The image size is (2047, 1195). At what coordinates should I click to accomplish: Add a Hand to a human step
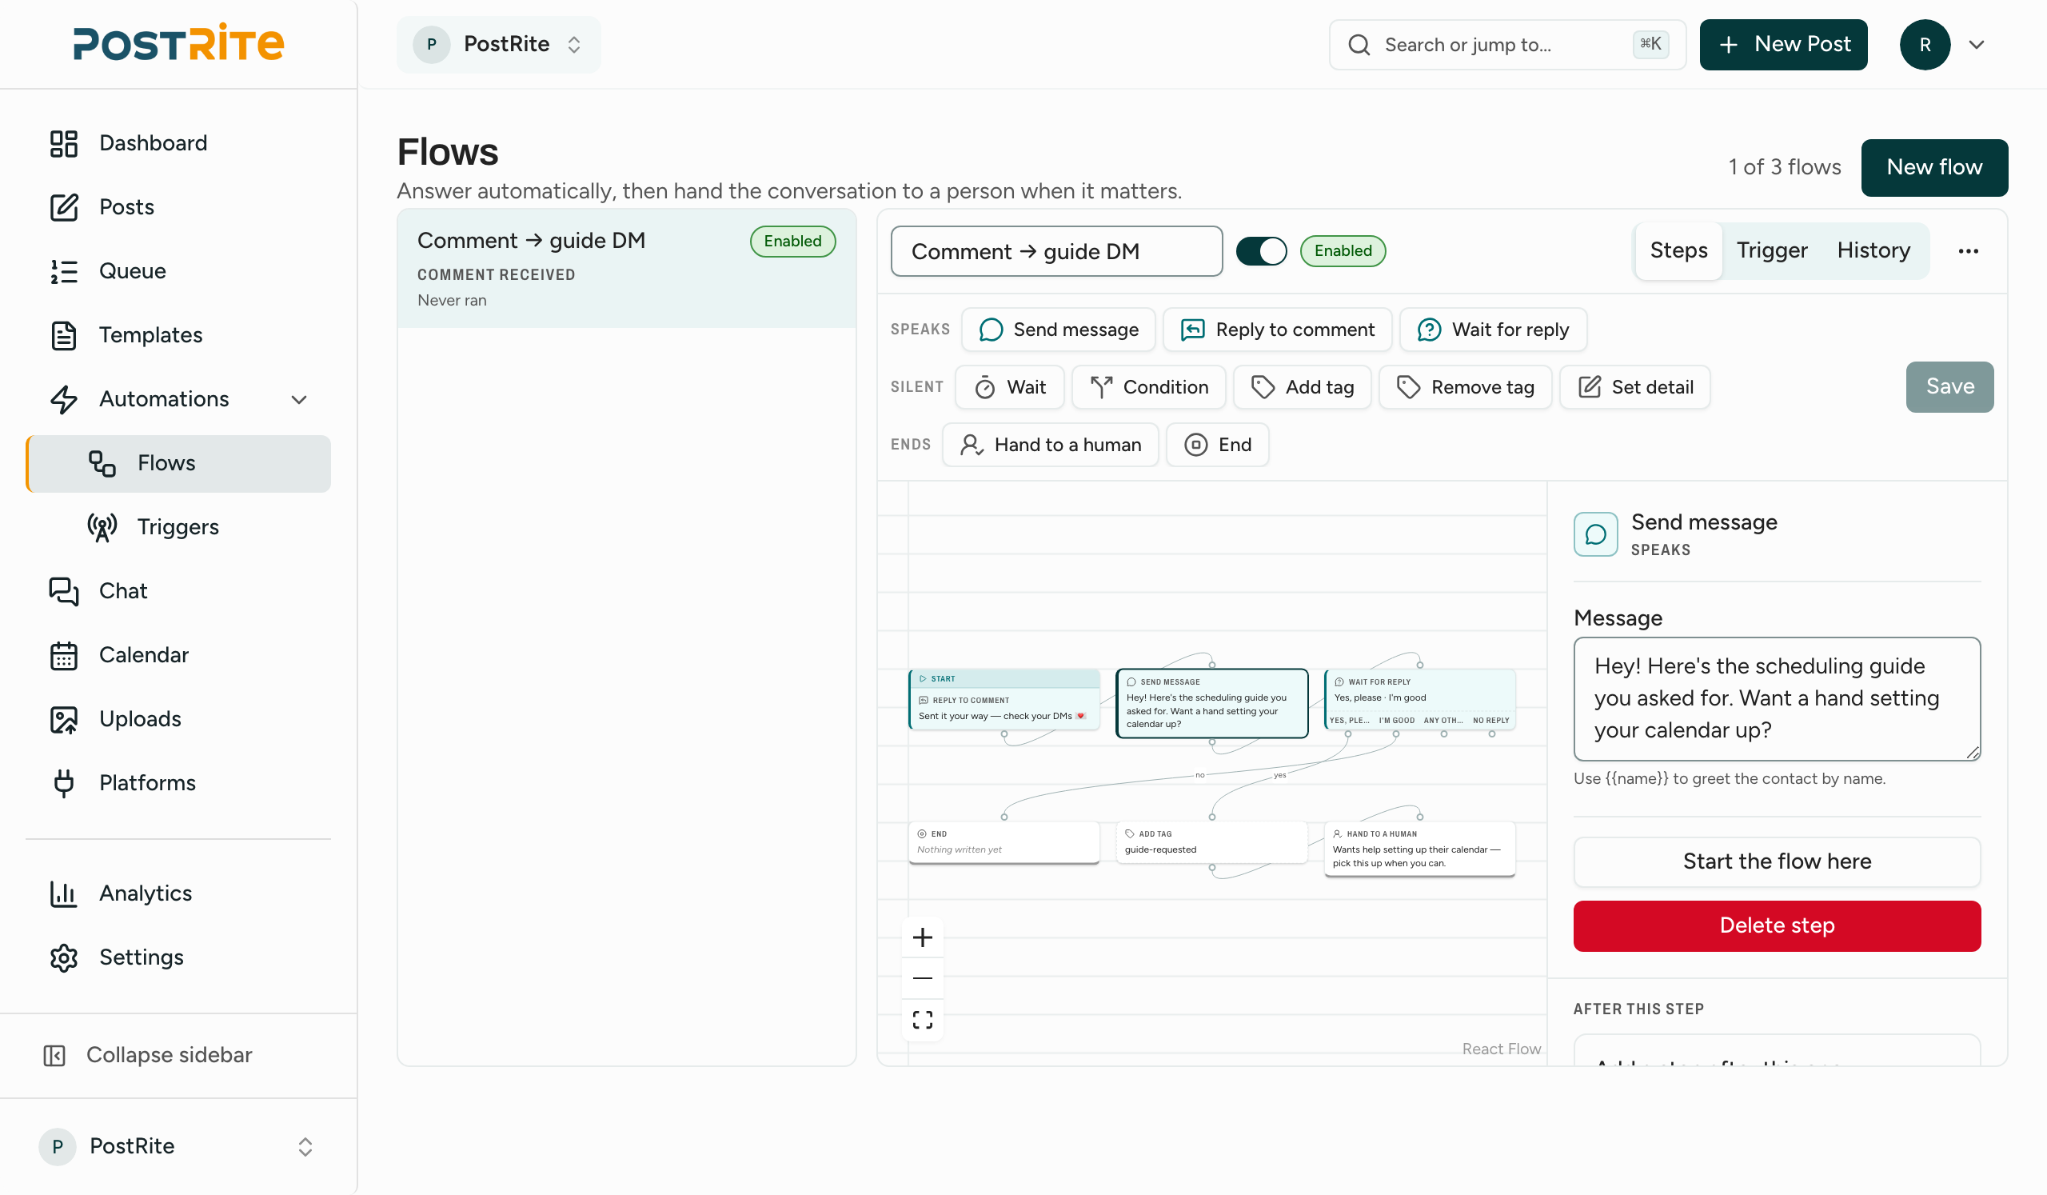1051,446
